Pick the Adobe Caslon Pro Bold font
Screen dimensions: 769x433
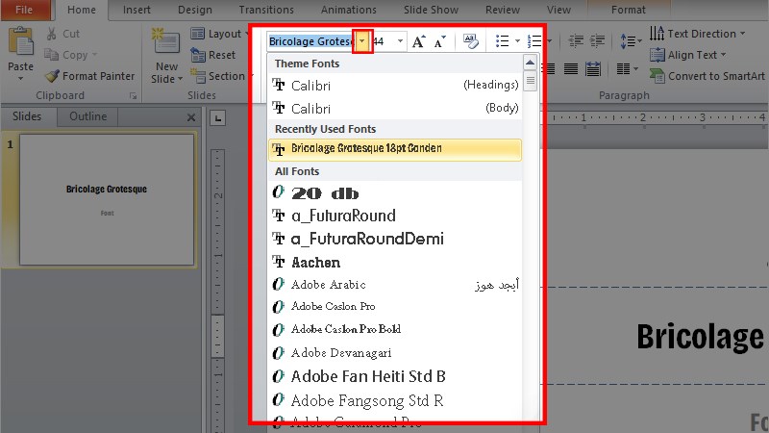tap(395, 329)
